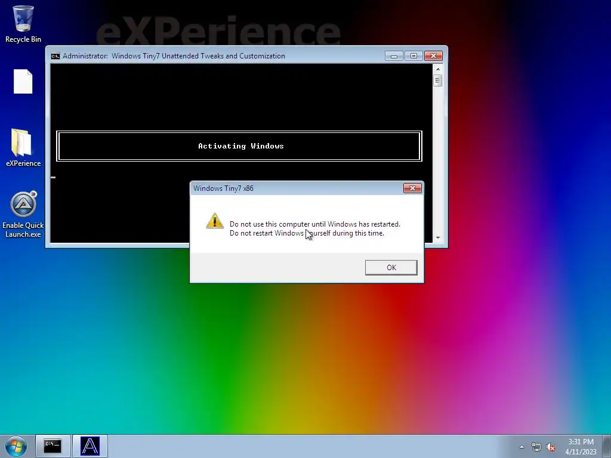Viewport: 611px width, 458px height.
Task: Show hidden tray icons arrow
Action: coord(521,447)
